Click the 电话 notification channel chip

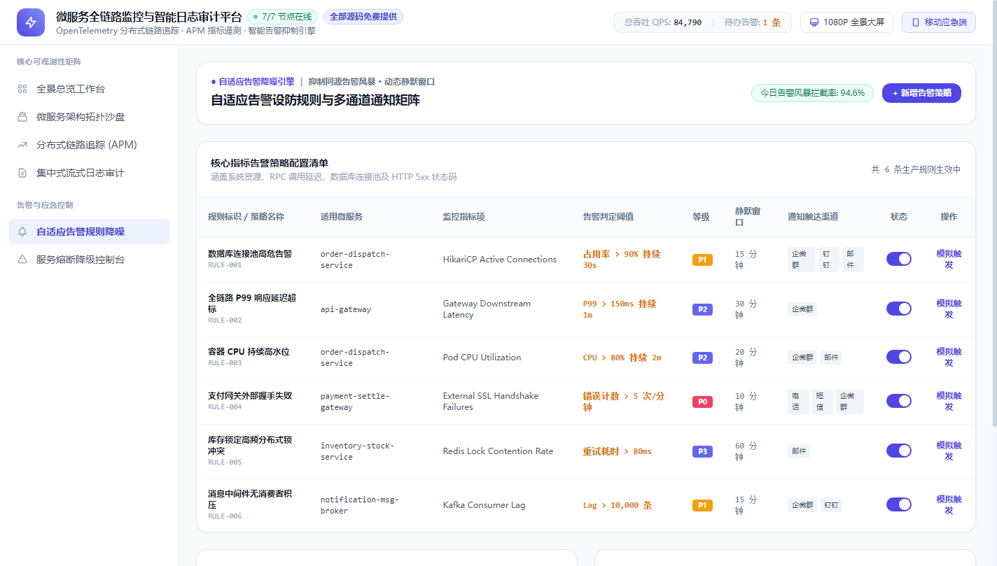[798, 402]
